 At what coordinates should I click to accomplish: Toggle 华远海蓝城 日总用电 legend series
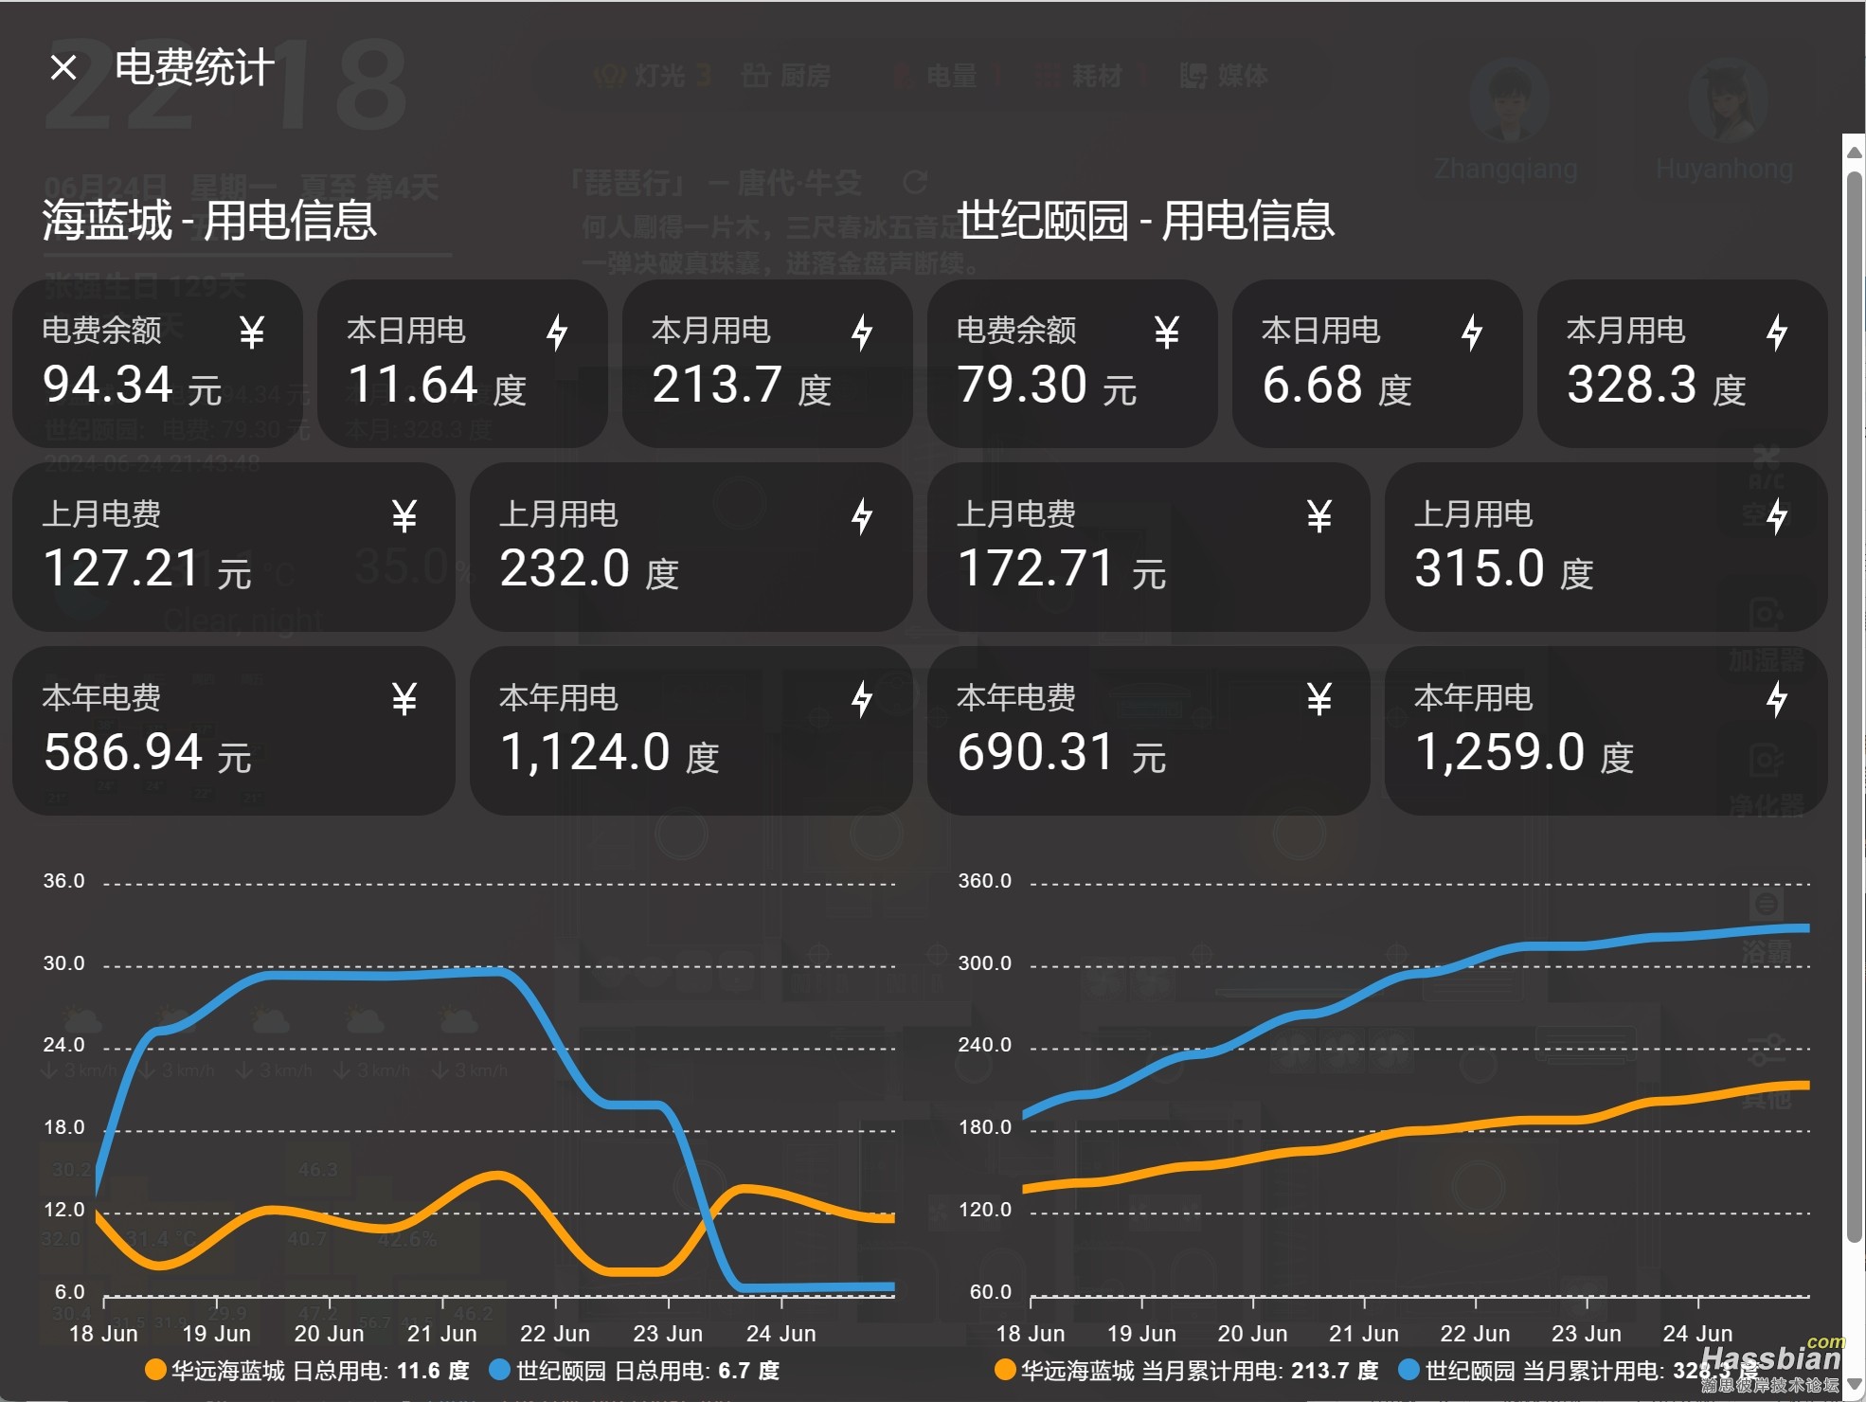click(307, 1371)
